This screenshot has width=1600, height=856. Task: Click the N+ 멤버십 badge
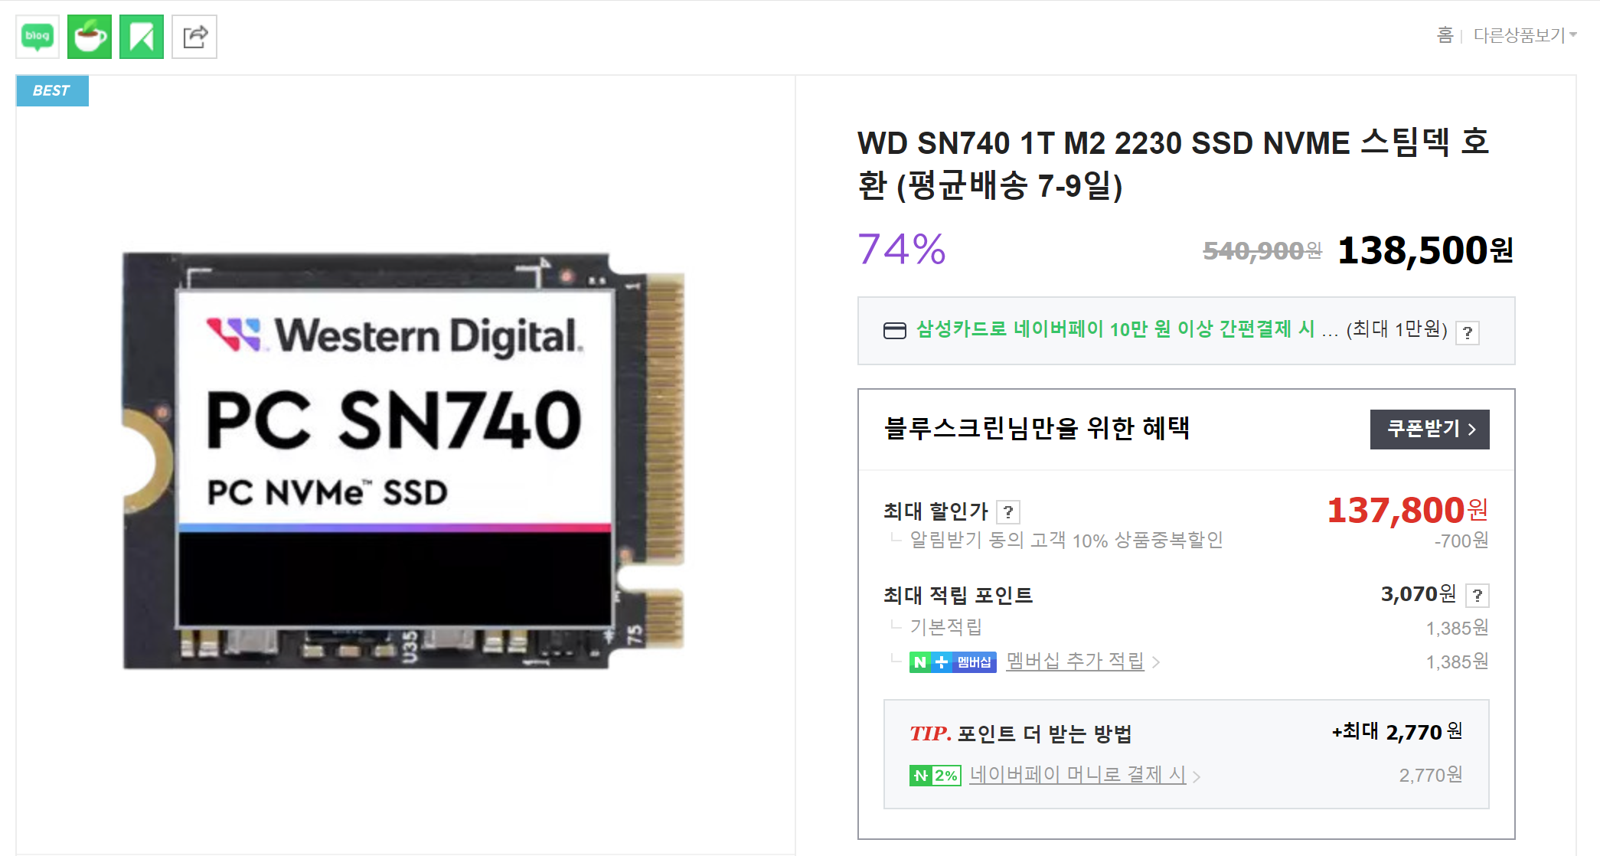pyautogui.click(x=952, y=662)
